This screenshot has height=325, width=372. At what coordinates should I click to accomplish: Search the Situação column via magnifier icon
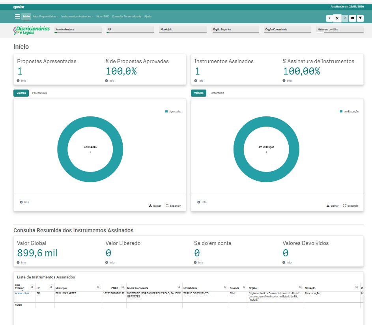pyautogui.click(x=357, y=288)
